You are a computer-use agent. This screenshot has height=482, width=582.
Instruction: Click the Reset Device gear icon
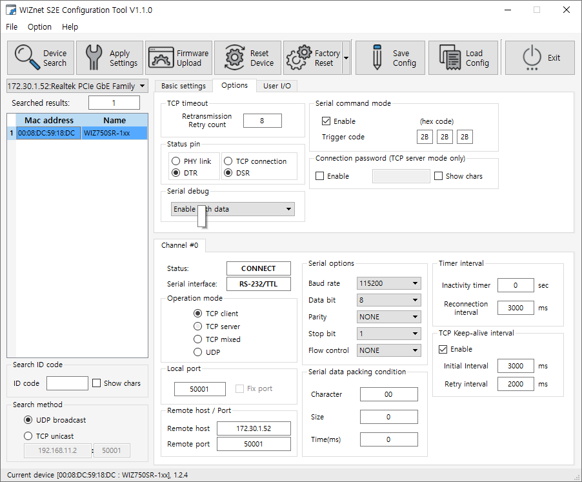[235, 57]
